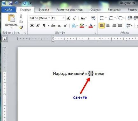Decrease paragraph indent
Screen dimensions: 138x121
(x=130, y=18)
